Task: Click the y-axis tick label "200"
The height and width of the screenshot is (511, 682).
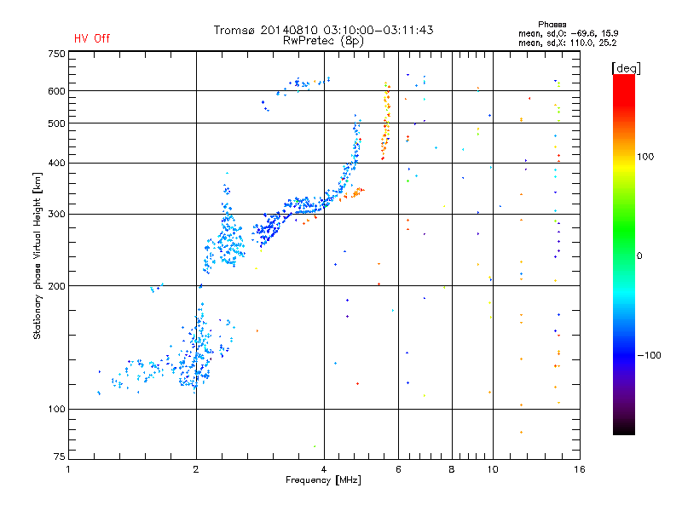Action: [56, 286]
